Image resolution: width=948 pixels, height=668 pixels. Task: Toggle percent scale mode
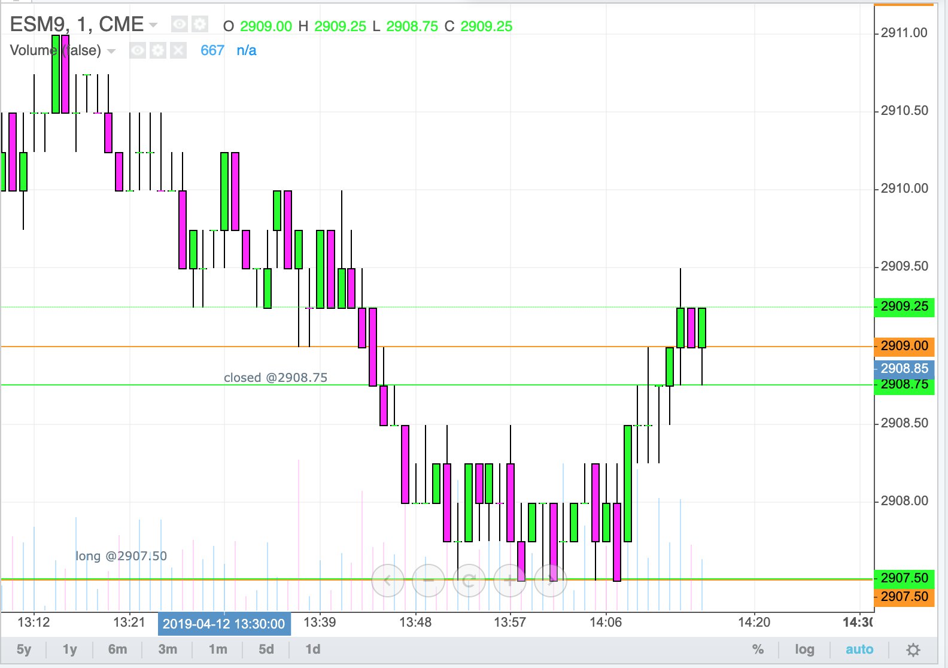pyautogui.click(x=758, y=649)
